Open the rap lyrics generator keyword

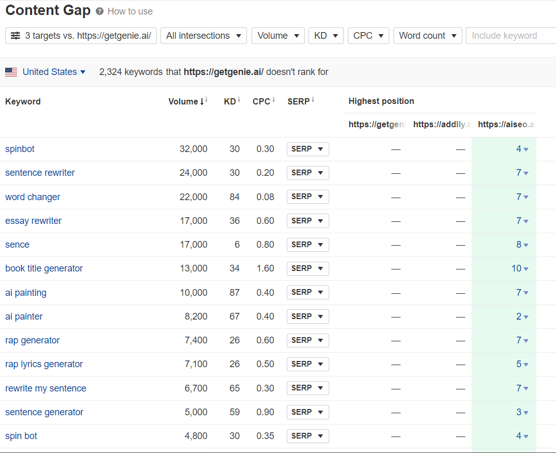(44, 364)
